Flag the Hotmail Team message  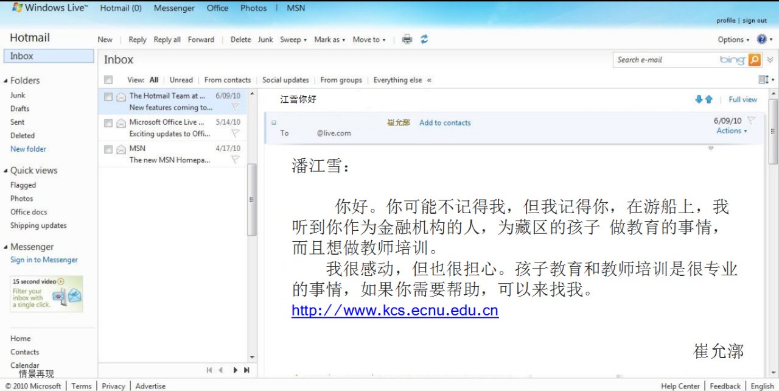coord(235,107)
